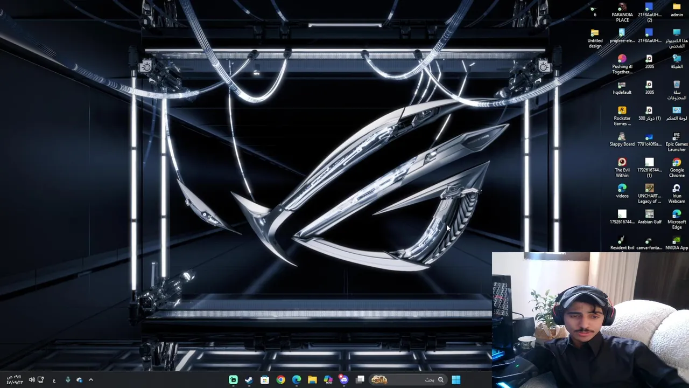This screenshot has width=689, height=388.
Task: Open the Google Chrome desktop shortcut
Action: [677, 168]
